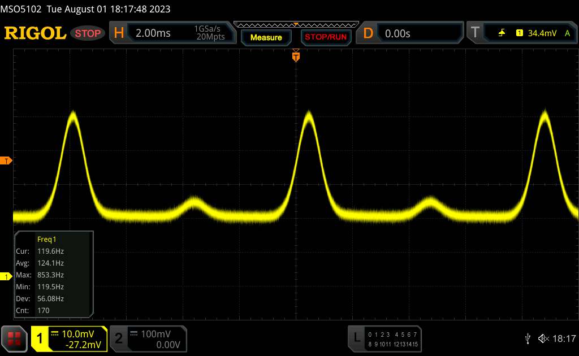Screen dimensions: 579x356
Task: Click the USB connection status icon
Action: click(528, 338)
